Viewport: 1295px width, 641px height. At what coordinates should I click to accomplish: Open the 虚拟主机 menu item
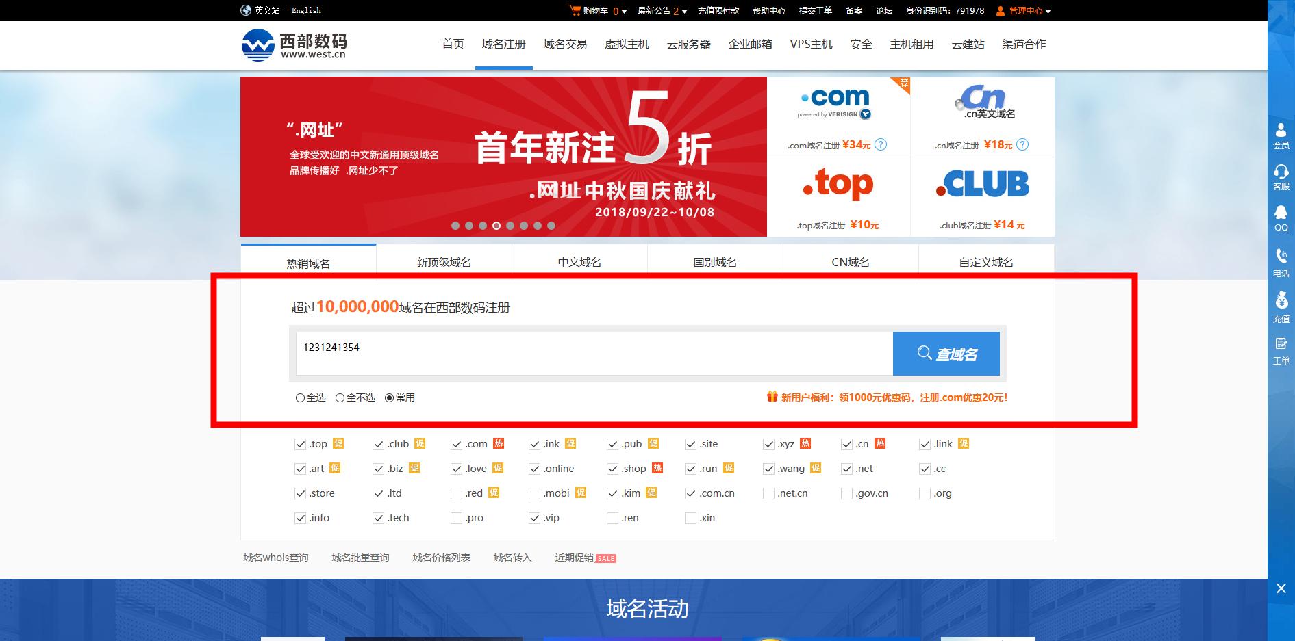626,44
